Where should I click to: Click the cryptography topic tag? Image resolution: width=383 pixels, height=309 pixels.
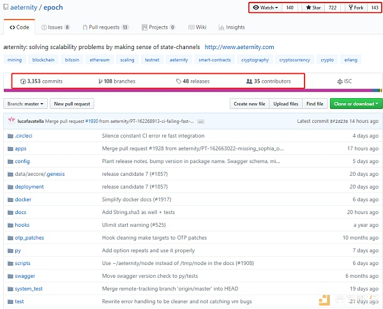(255, 60)
